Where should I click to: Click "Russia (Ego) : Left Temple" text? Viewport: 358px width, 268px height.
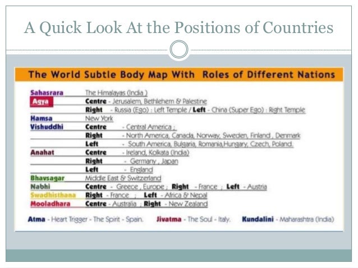(151, 110)
